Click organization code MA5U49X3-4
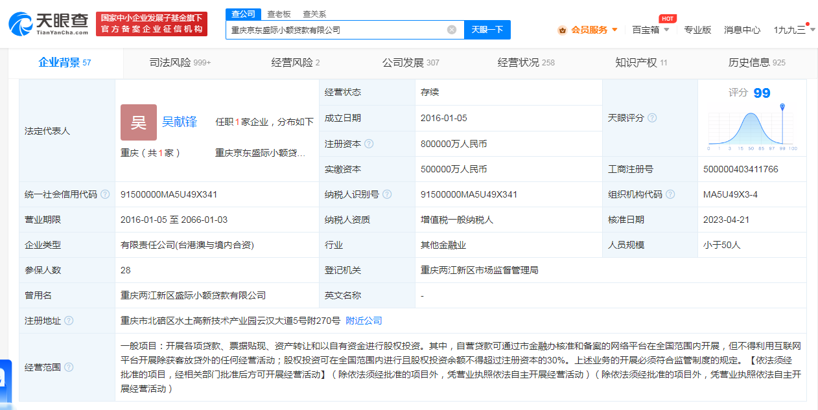818x410 pixels. point(730,194)
